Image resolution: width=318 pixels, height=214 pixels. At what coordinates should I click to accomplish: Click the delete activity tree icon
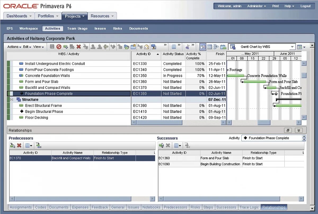[x=85, y=47]
